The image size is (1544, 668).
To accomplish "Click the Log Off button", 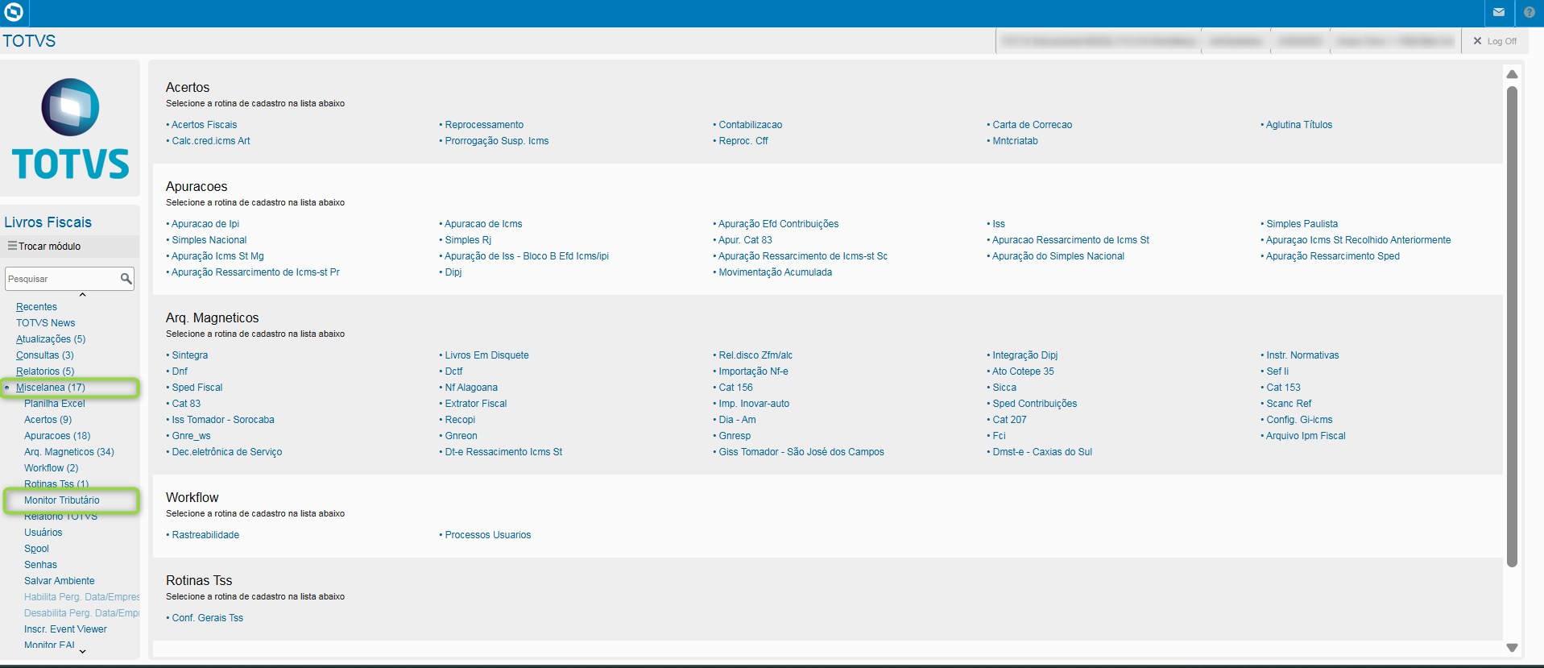I will tap(1495, 41).
